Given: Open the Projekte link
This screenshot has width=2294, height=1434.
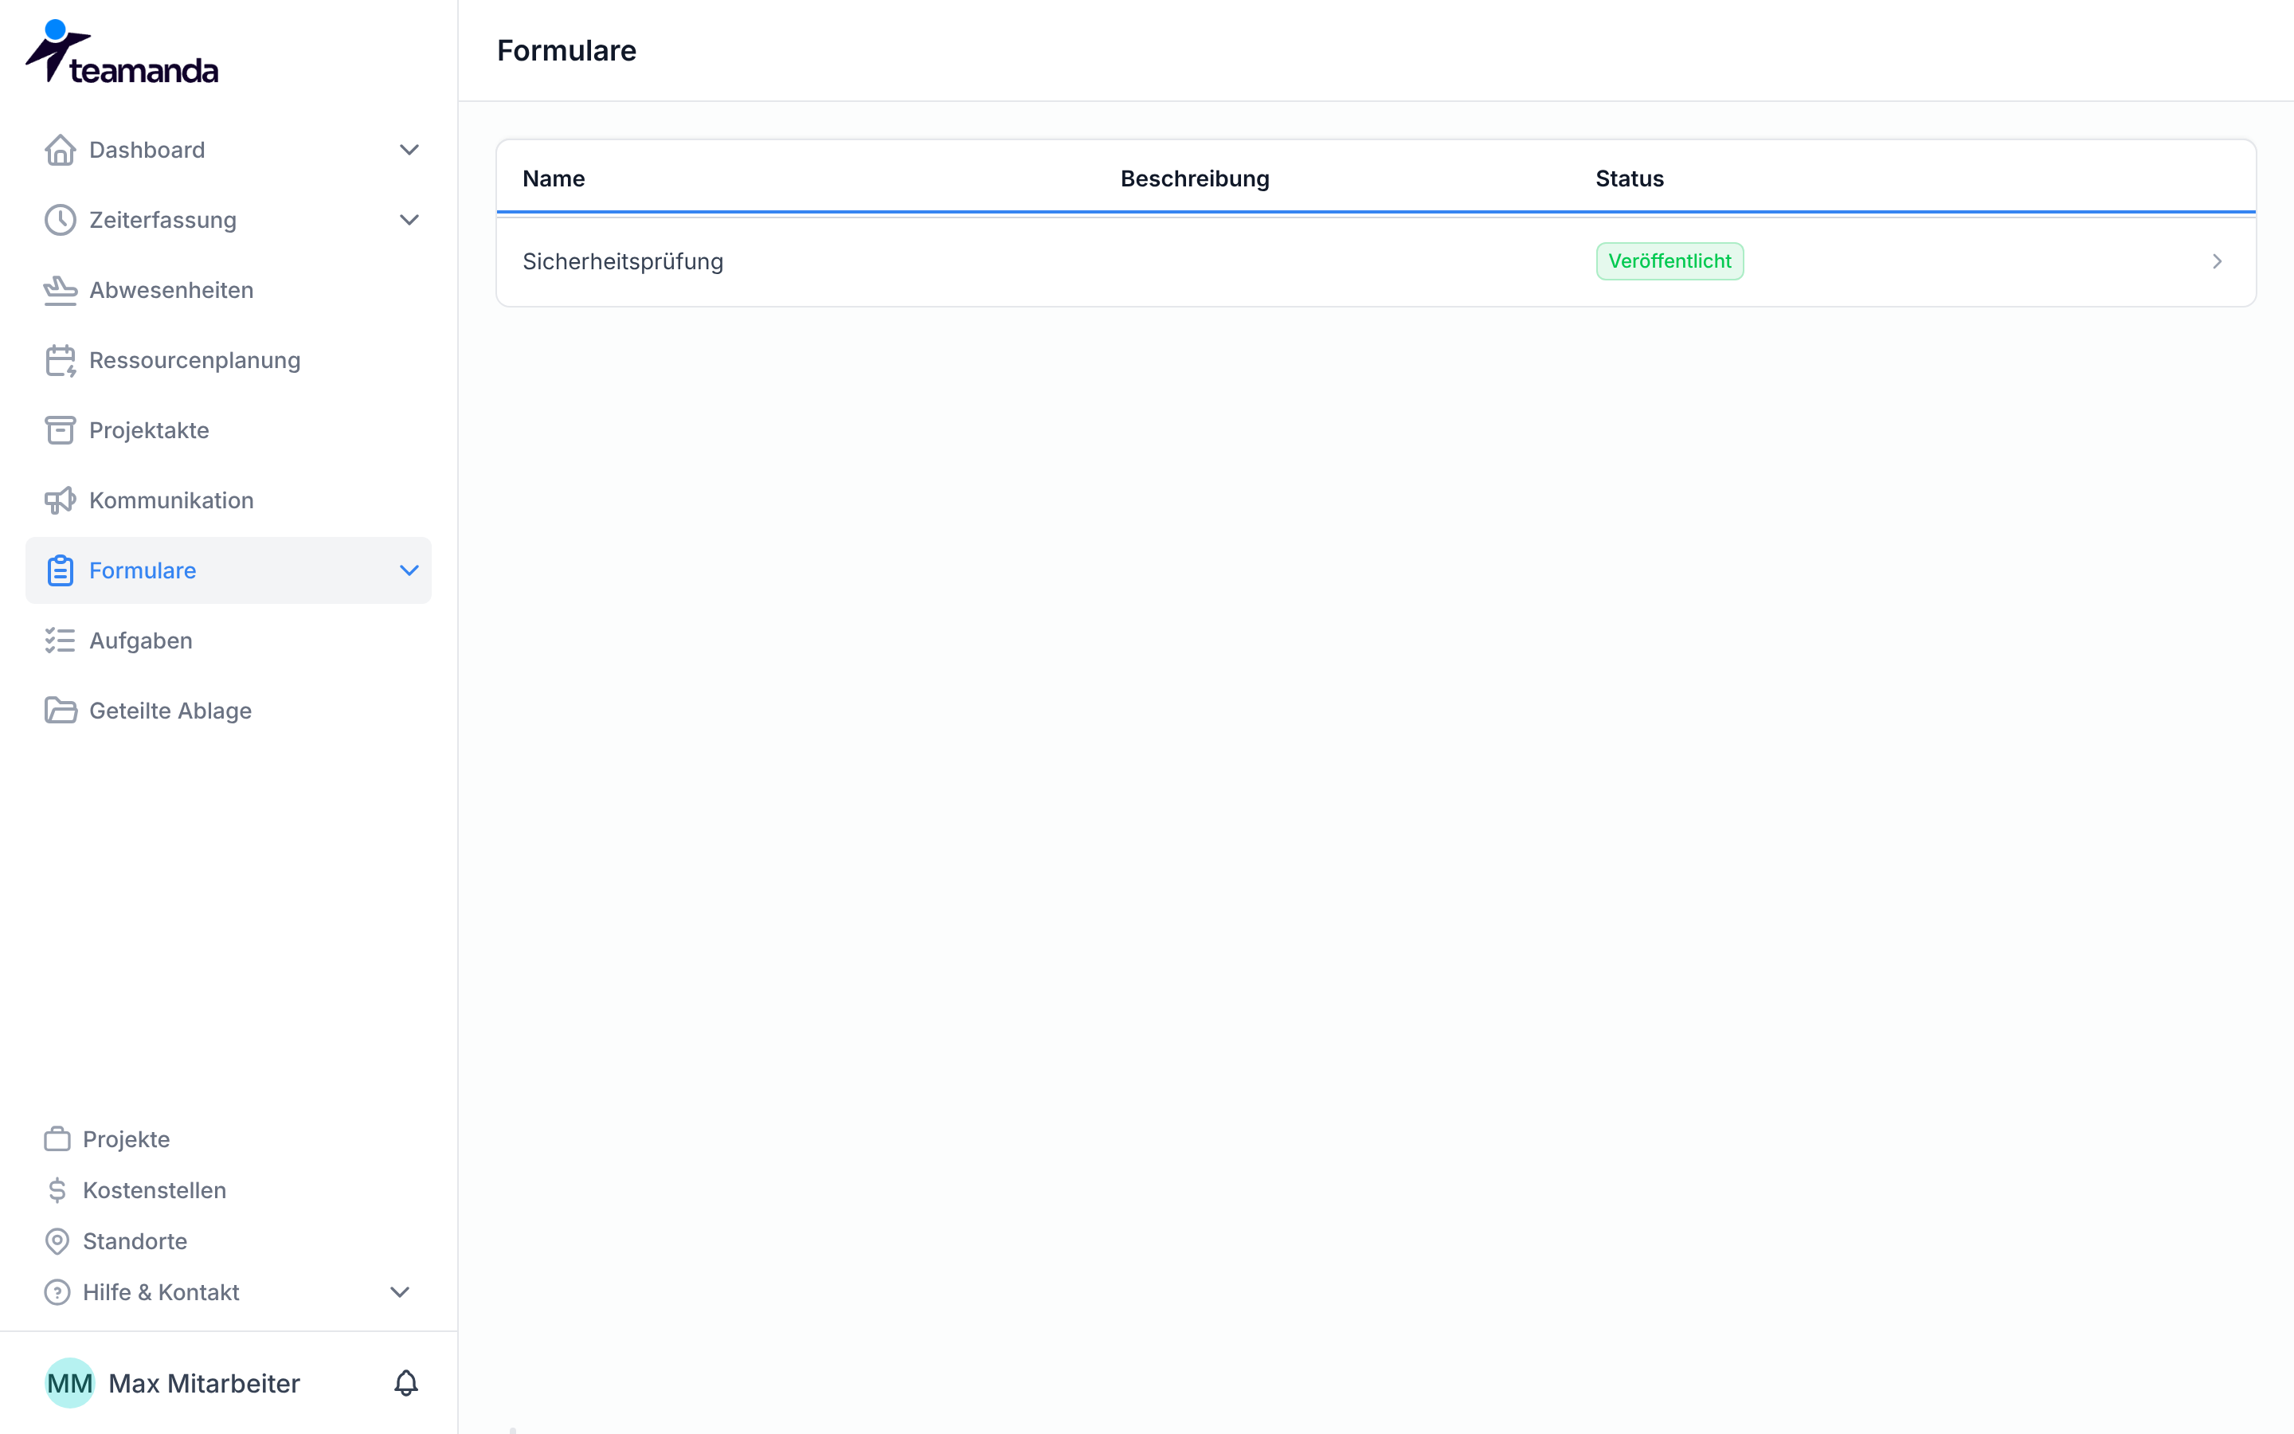Looking at the screenshot, I should (x=126, y=1139).
